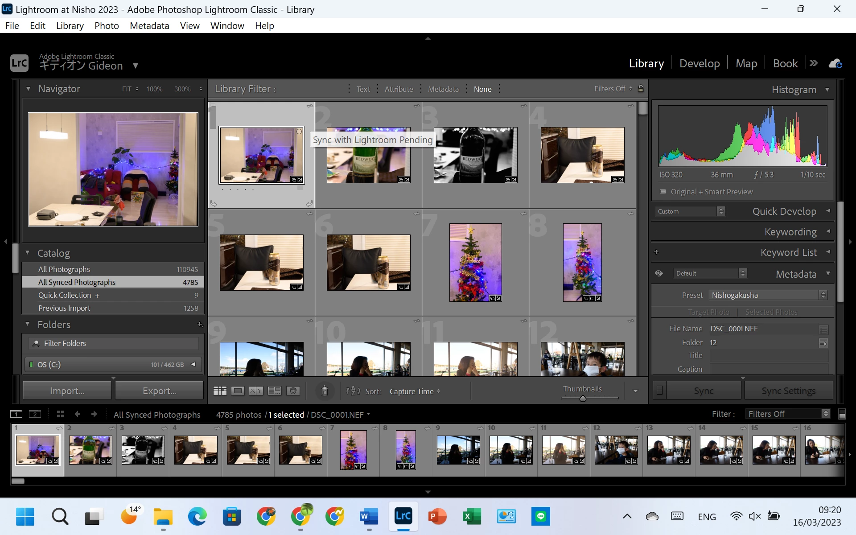The image size is (856, 535).
Task: Toggle the filter lock icon
Action: (641, 88)
